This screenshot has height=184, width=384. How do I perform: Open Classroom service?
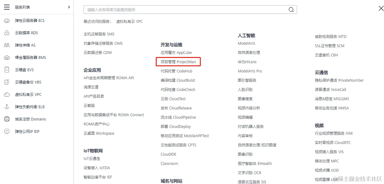pos(169,164)
